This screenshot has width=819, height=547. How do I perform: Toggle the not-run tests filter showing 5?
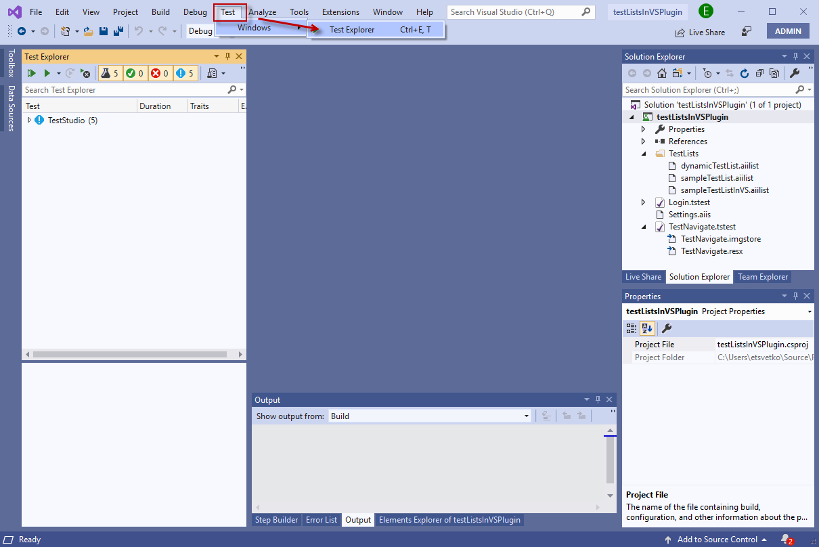(x=185, y=73)
